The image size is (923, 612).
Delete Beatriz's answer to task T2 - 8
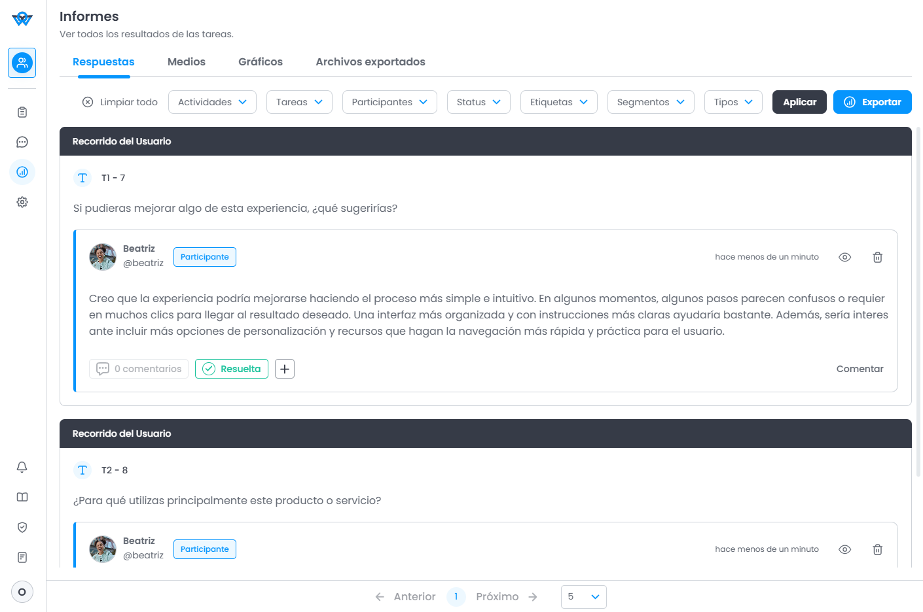[x=877, y=549]
